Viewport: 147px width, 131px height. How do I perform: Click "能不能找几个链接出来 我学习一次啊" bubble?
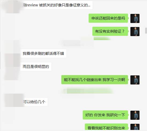coord(95,80)
